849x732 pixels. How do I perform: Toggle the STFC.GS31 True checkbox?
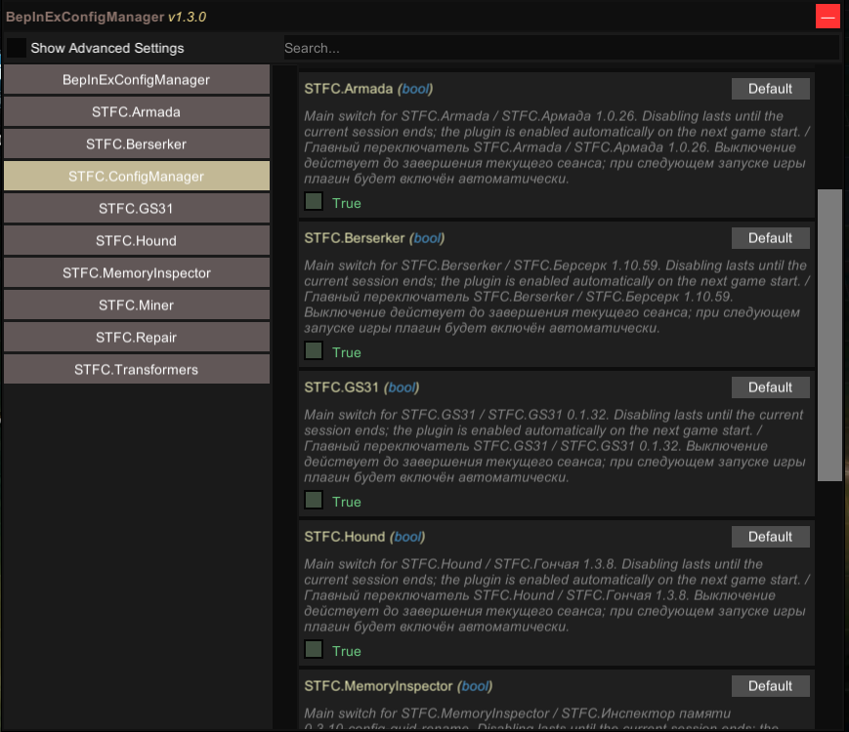314,500
